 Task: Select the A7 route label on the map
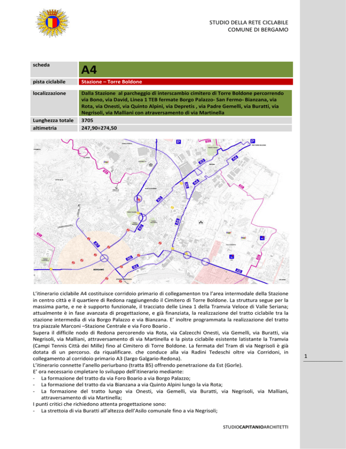click(96, 244)
